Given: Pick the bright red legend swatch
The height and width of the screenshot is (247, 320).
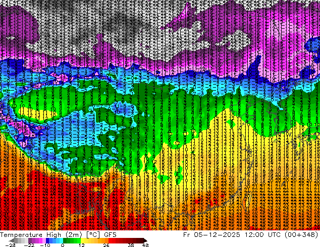Looking at the screenshot, I should point(110,240).
